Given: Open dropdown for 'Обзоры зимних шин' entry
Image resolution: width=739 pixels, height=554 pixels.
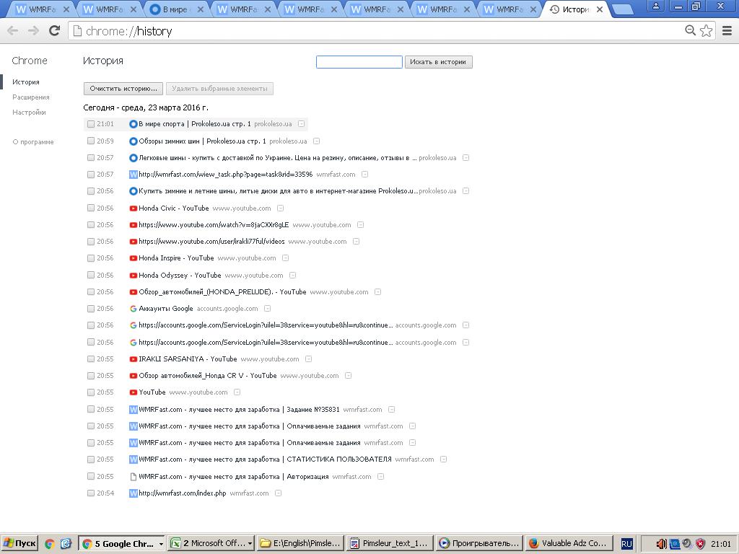Looking at the screenshot, I should (317, 141).
